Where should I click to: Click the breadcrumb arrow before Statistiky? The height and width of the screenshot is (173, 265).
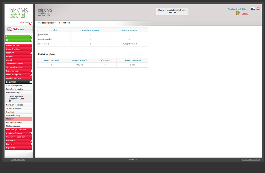coord(60,23)
